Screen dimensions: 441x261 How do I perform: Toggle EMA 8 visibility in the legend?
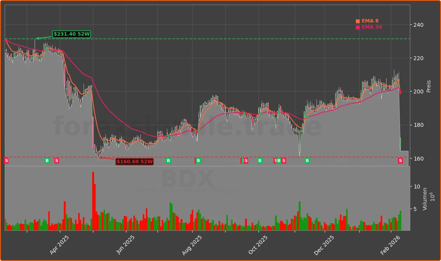pyautogui.click(x=368, y=21)
